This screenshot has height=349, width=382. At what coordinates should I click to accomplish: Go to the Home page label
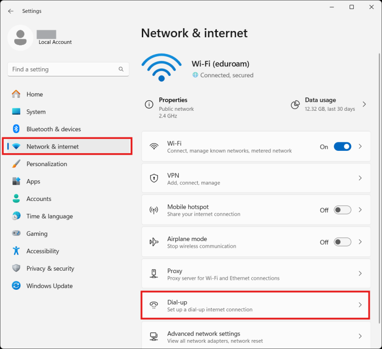[x=34, y=94]
